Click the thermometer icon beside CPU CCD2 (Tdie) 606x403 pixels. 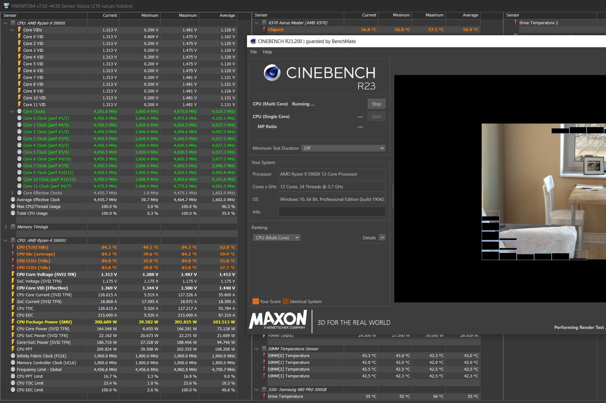13,267
